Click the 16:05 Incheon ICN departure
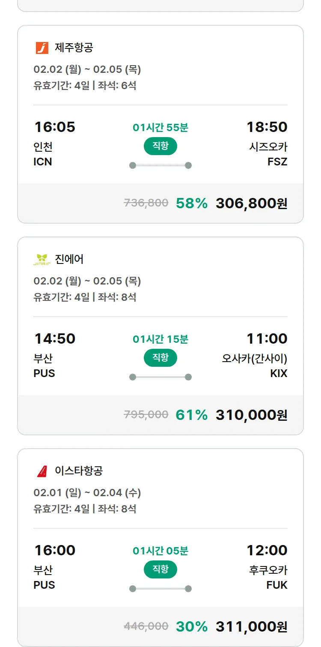 (x=54, y=127)
